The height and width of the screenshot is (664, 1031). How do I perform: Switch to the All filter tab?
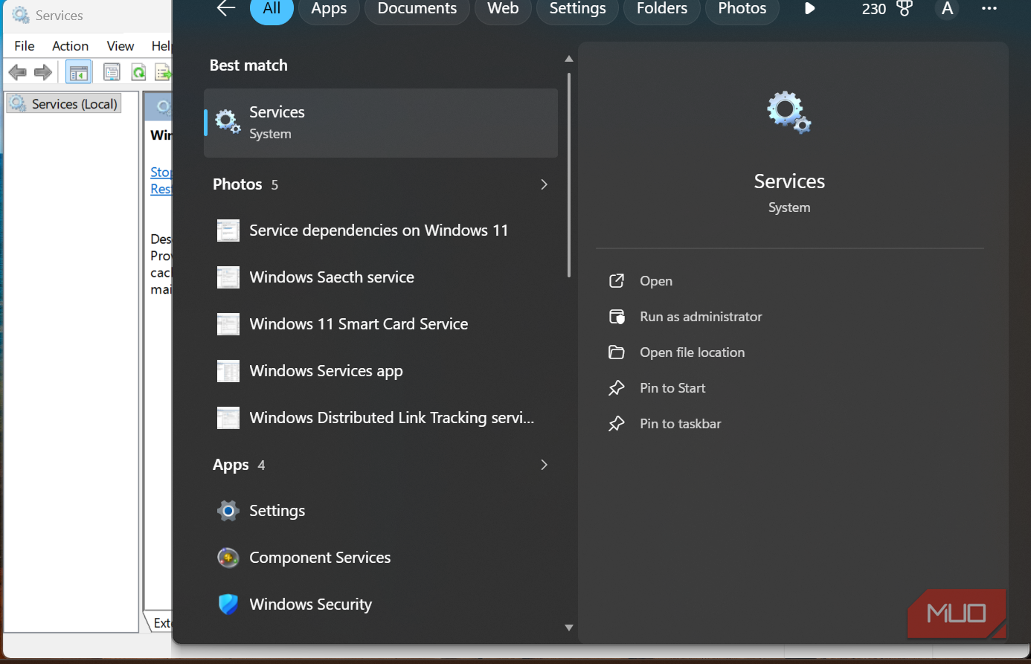coord(272,9)
